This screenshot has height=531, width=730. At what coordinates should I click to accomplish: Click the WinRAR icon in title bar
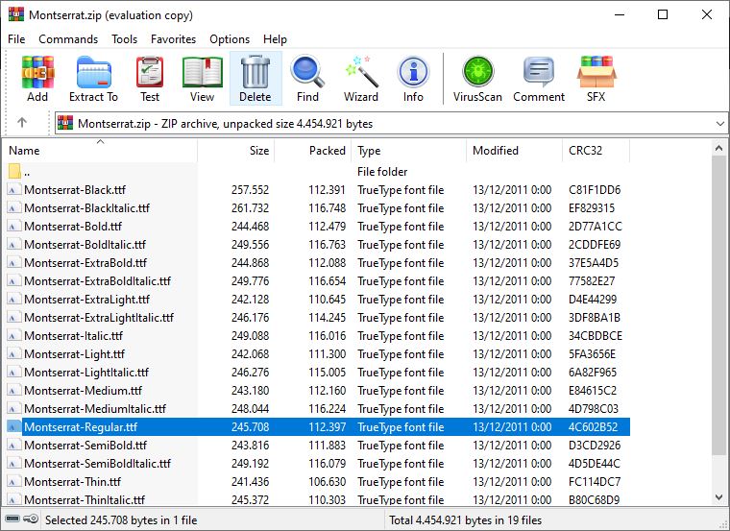click(16, 14)
